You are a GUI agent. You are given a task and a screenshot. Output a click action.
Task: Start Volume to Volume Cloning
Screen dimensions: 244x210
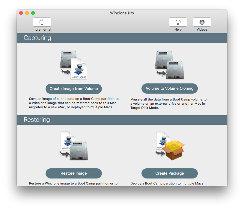tap(170, 88)
